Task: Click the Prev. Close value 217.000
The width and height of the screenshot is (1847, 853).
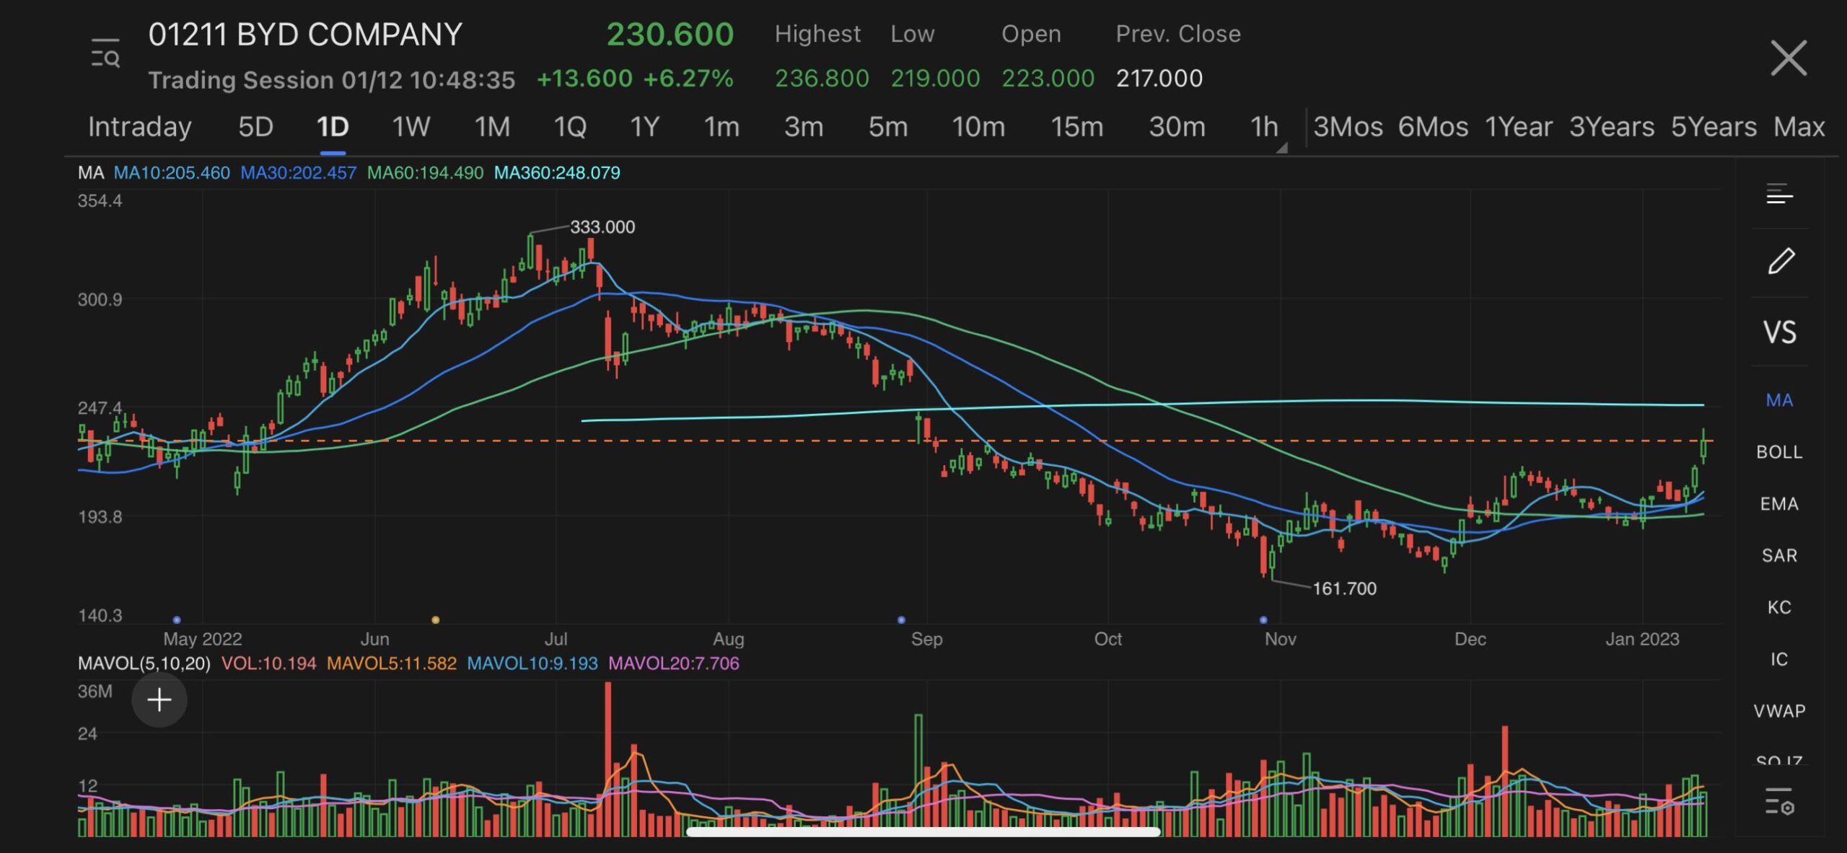Action: tap(1159, 78)
